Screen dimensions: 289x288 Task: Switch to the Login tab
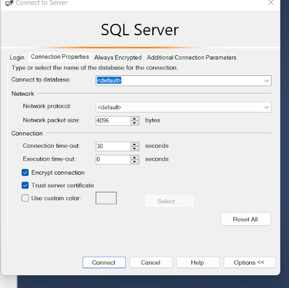(x=17, y=57)
